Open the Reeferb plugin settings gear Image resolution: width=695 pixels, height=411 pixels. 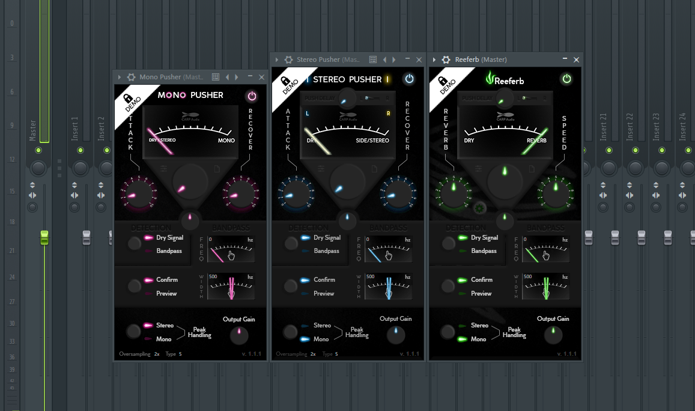pyautogui.click(x=446, y=59)
